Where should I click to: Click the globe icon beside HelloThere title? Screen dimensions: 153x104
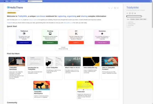[8, 7]
